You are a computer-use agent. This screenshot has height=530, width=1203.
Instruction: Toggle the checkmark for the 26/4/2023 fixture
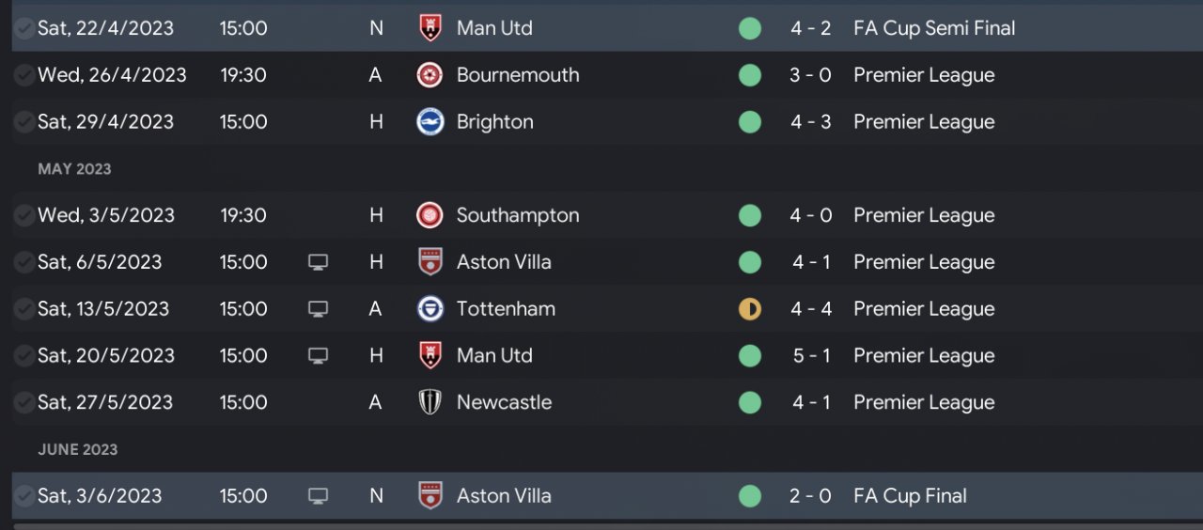23,75
